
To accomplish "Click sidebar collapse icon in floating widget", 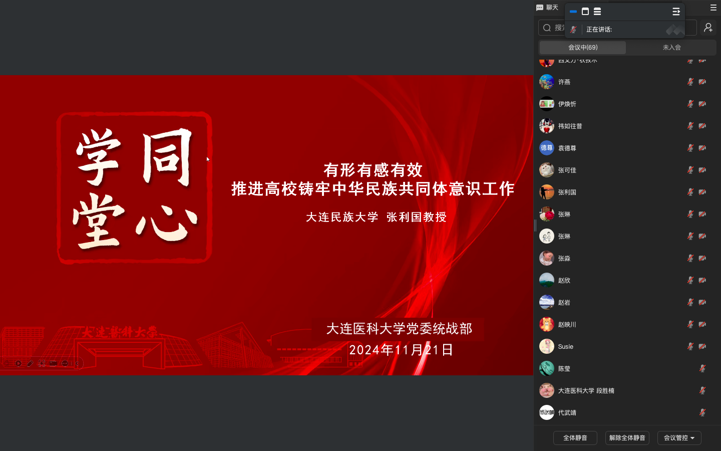I will [676, 12].
